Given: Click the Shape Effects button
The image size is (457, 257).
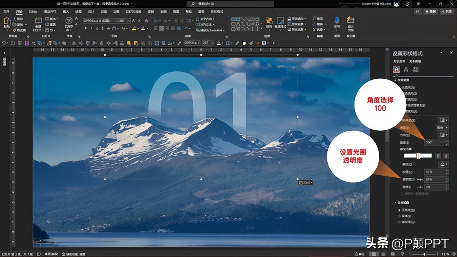Looking at the screenshot, I should click(x=297, y=29).
